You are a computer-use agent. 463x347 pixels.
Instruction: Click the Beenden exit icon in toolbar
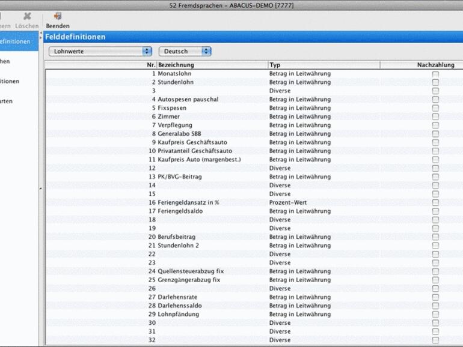coord(58,17)
